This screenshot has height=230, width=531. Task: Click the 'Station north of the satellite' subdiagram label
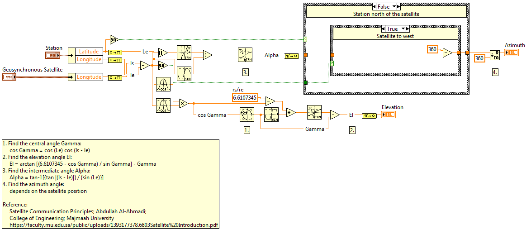(x=386, y=14)
